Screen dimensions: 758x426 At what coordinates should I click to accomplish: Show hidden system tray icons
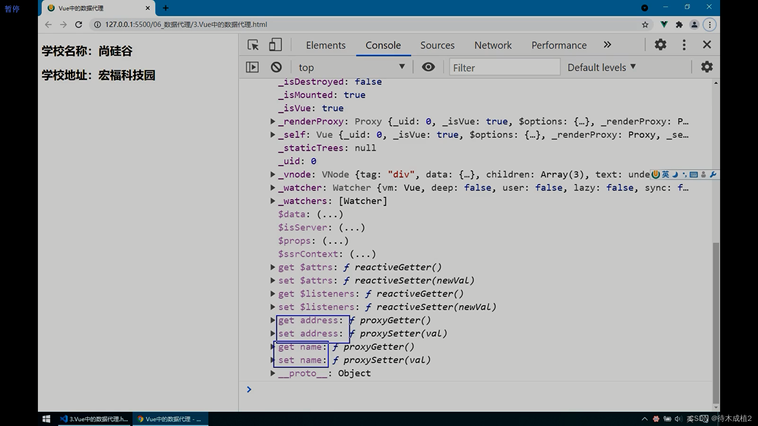[x=645, y=419]
